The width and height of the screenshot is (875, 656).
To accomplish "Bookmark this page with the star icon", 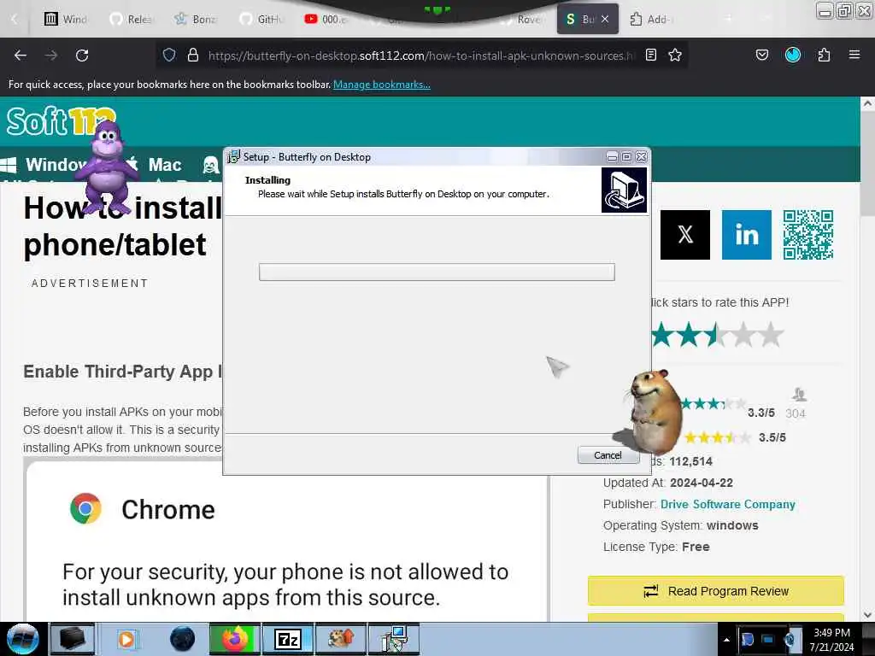I will pyautogui.click(x=675, y=56).
